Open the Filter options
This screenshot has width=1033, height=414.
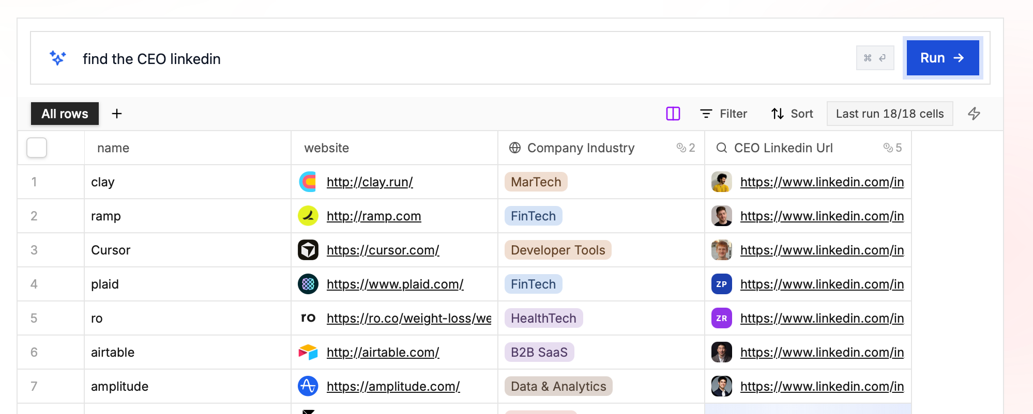coord(723,114)
